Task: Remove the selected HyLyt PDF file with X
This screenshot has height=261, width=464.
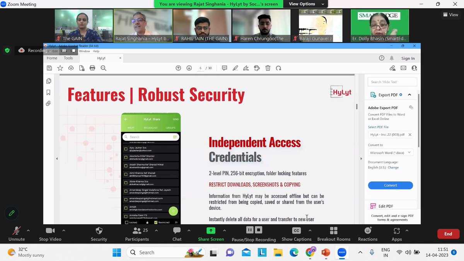Action: (x=410, y=135)
